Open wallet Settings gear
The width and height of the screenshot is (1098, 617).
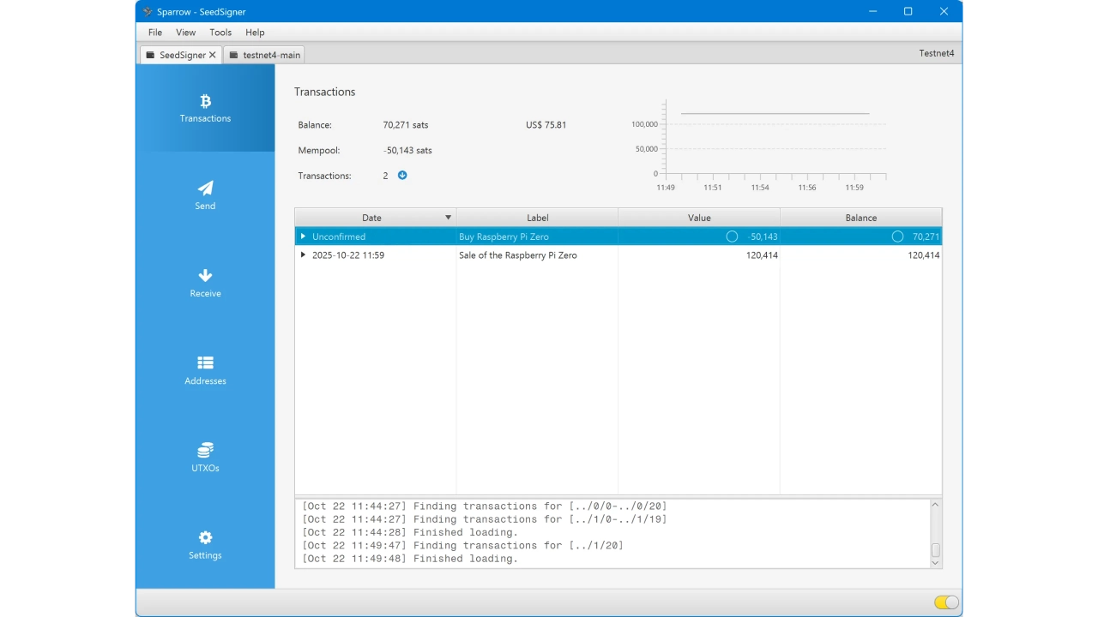pyautogui.click(x=205, y=545)
